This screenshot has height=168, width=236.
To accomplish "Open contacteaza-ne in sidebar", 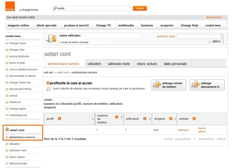I will click(18, 115).
